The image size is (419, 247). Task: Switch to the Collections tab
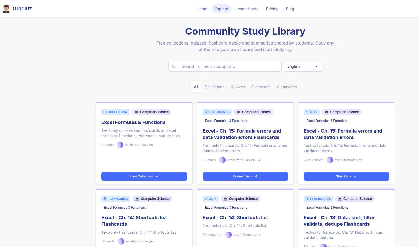[214, 87]
